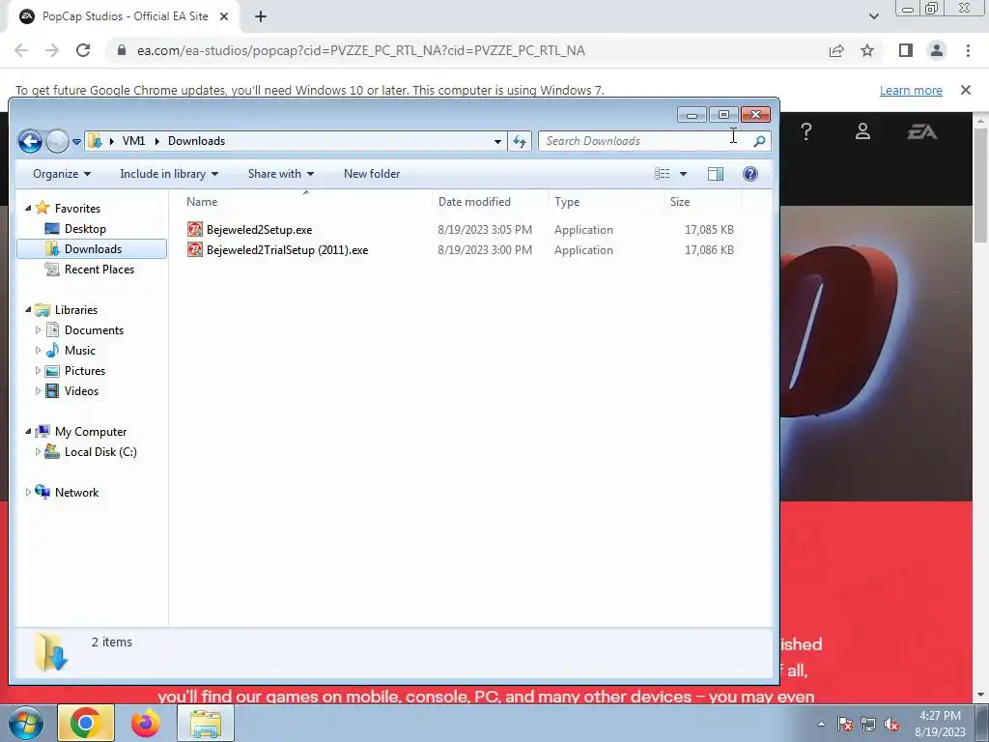Open Explorer help button
This screenshot has height=742, width=989.
click(749, 174)
